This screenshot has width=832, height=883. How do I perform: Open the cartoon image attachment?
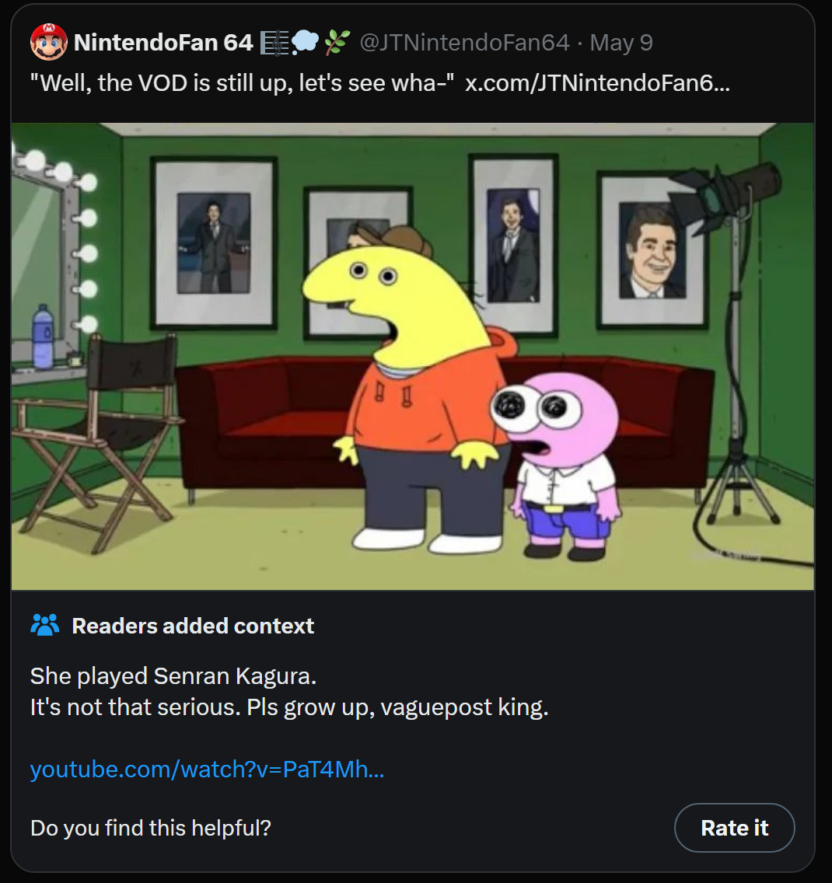click(x=412, y=356)
